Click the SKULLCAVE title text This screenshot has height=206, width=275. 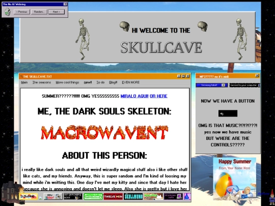pyautogui.click(x=161, y=47)
